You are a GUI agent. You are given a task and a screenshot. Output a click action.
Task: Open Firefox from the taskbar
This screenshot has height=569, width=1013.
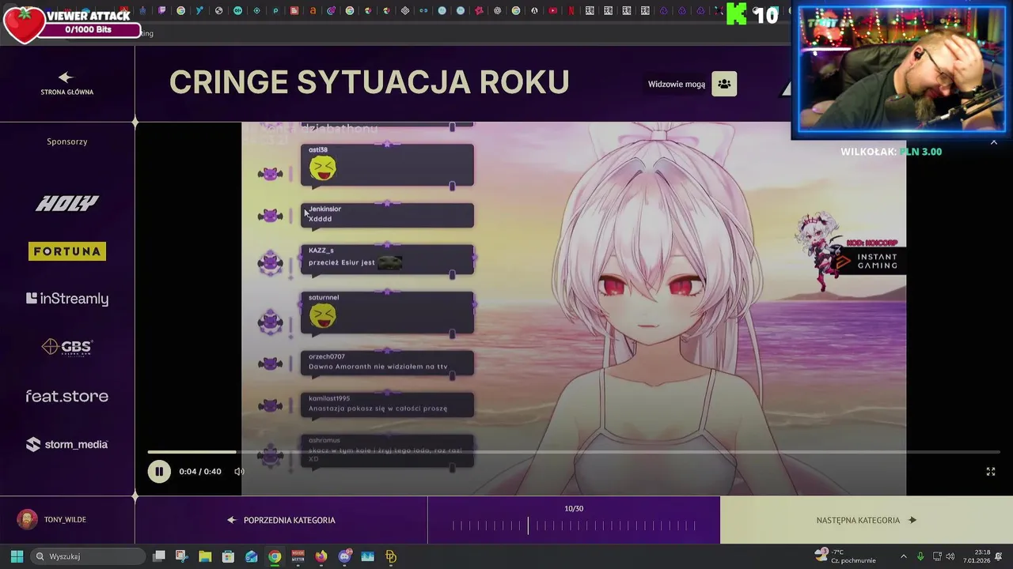pyautogui.click(x=321, y=556)
